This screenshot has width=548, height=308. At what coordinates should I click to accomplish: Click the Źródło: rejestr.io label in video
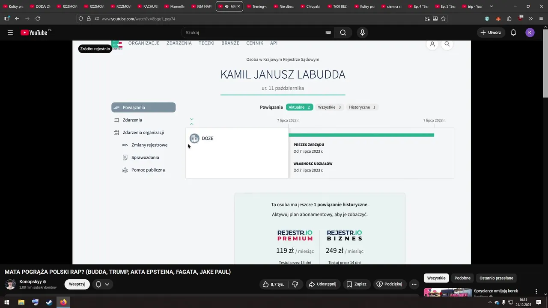tap(95, 49)
